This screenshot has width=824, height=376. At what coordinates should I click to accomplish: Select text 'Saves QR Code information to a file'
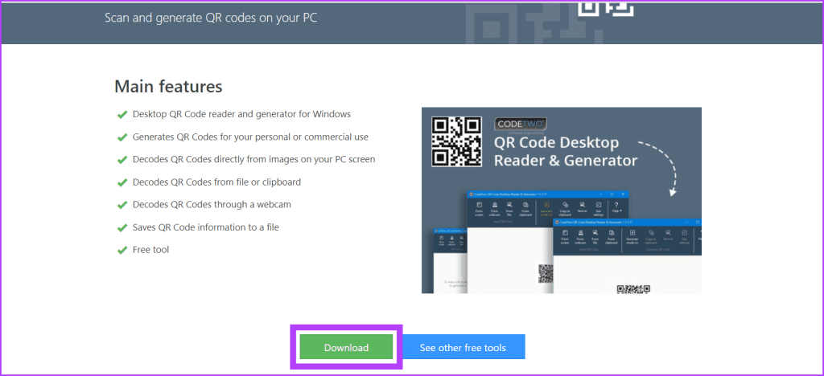pyautogui.click(x=206, y=227)
